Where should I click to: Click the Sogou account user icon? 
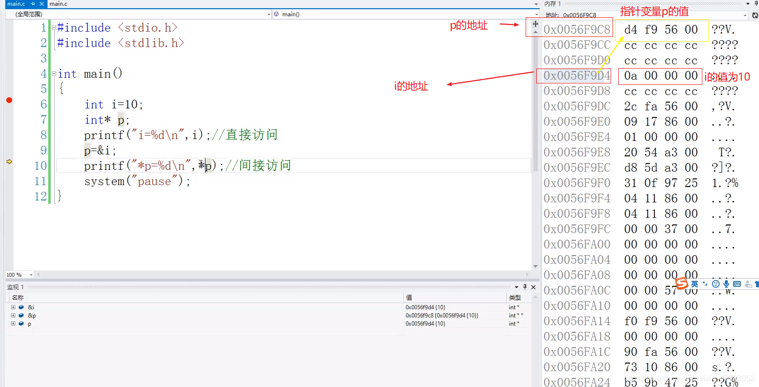(x=748, y=284)
